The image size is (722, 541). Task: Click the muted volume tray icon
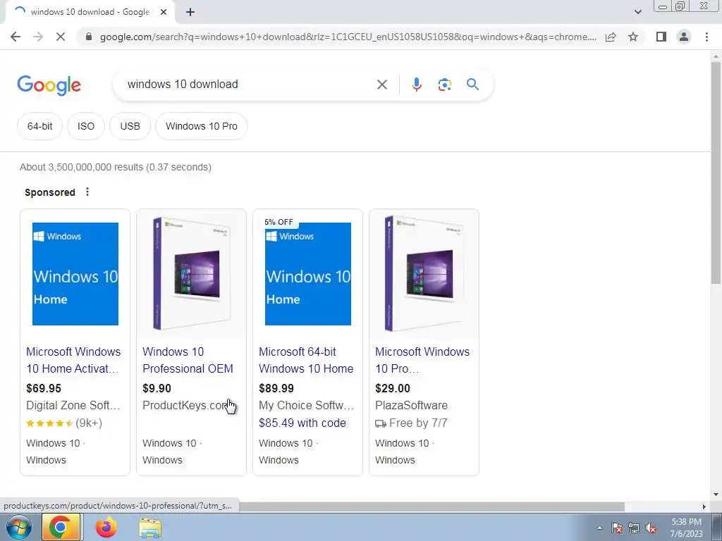pyautogui.click(x=651, y=528)
